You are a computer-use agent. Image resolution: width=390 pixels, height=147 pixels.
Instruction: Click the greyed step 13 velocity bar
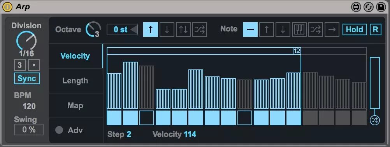point(310,90)
